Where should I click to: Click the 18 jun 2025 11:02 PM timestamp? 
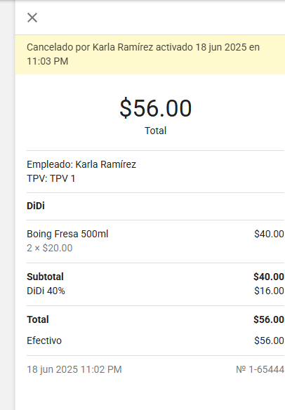click(x=74, y=369)
